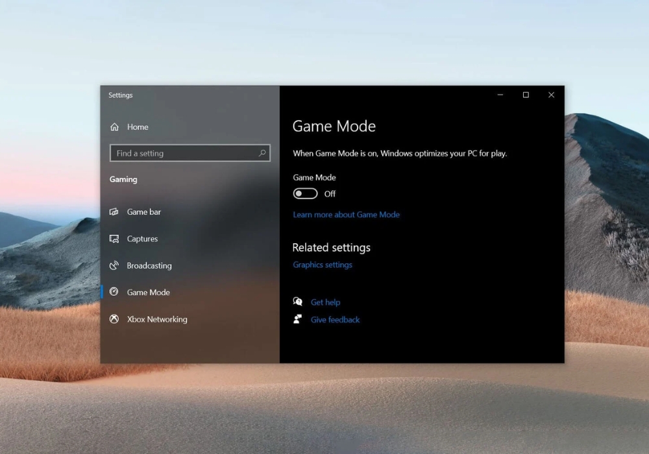The width and height of the screenshot is (649, 454).
Task: Click the Give feedback link
Action: (336, 320)
